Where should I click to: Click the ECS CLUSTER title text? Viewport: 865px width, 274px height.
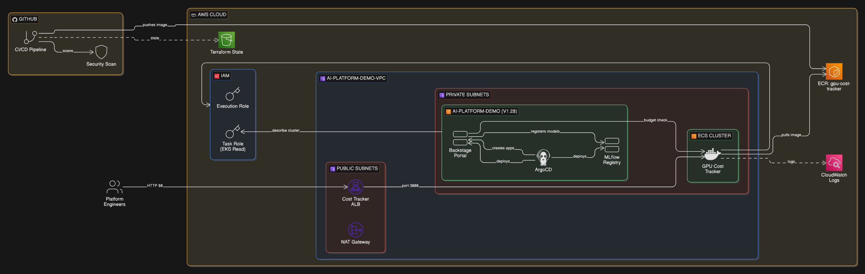click(714, 136)
